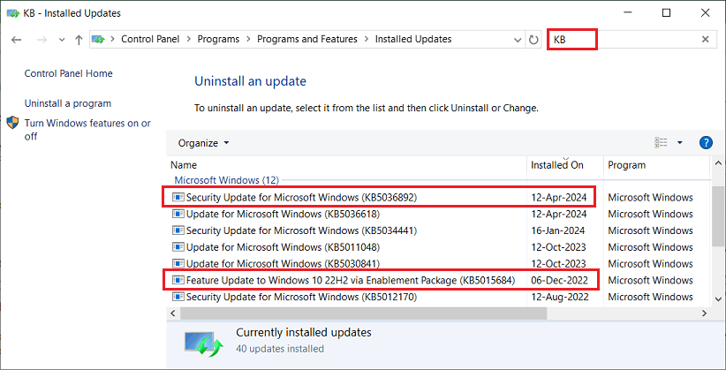Open the view options dropdown arrow

click(680, 143)
